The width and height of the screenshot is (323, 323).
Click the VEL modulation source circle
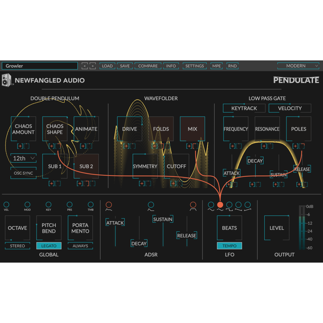click(x=6, y=204)
